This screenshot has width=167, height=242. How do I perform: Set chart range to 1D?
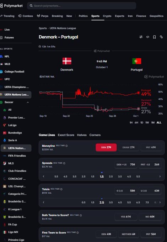(142, 122)
